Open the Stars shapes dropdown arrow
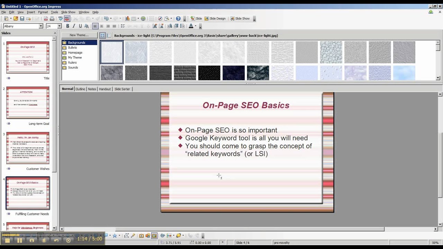Viewport: 443px width, 249px height. tap(119, 236)
